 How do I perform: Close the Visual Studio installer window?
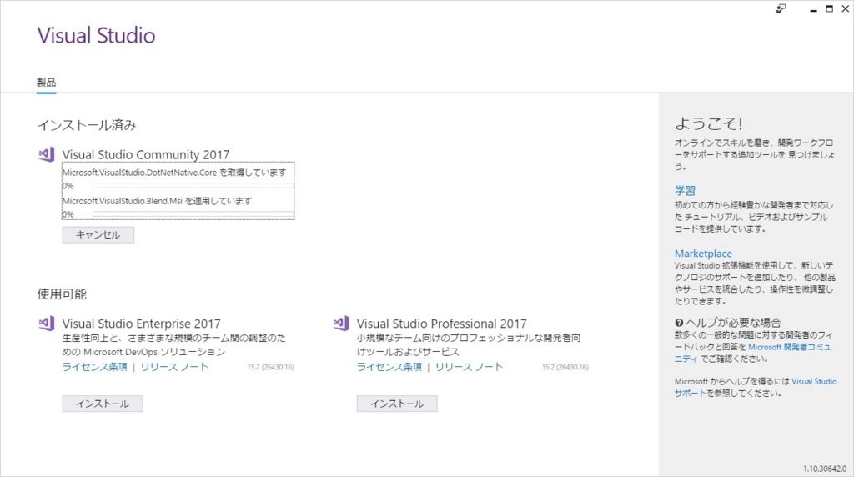pyautogui.click(x=846, y=8)
